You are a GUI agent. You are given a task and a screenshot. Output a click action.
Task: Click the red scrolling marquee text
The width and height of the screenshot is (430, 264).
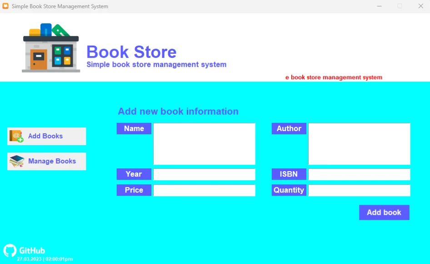tap(334, 77)
